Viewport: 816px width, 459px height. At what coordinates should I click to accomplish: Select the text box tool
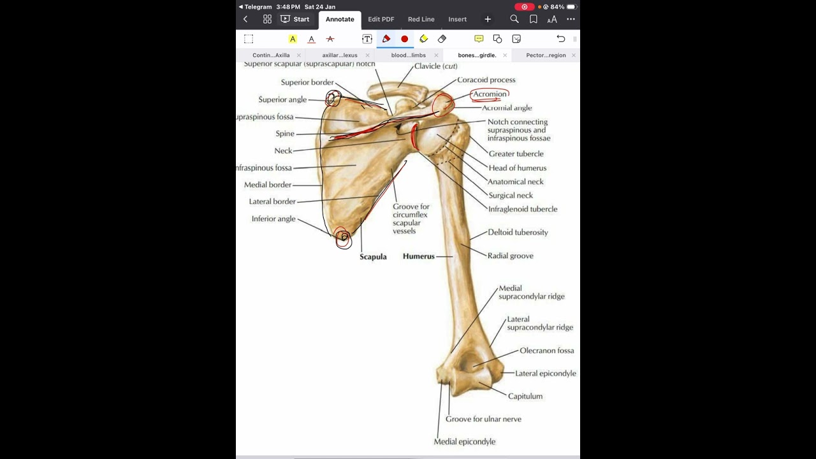(x=367, y=39)
